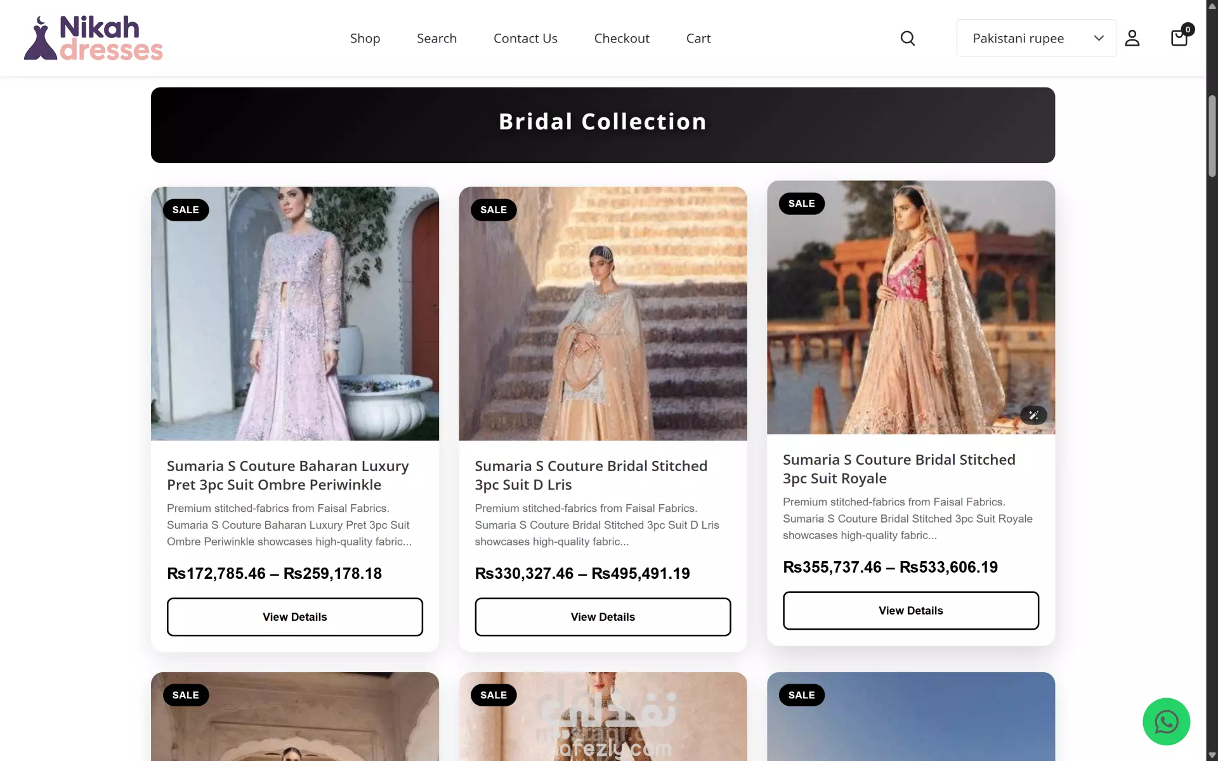Click the scrollbar down arrow
Viewport: 1218px width, 761px height.
click(x=1212, y=755)
